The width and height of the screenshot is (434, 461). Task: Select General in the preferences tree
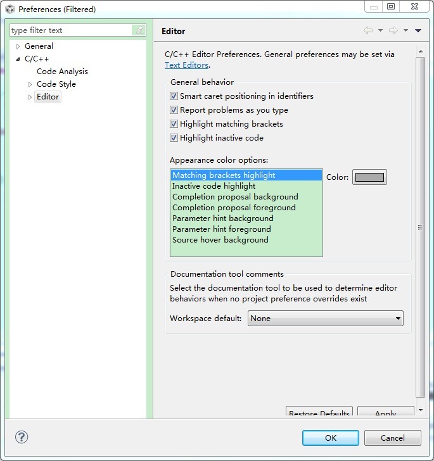pyautogui.click(x=39, y=46)
